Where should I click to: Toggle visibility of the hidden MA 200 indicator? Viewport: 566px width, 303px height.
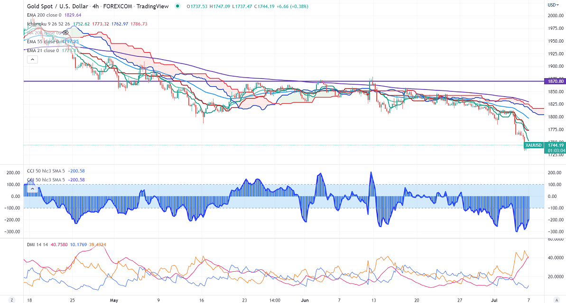(x=65, y=33)
